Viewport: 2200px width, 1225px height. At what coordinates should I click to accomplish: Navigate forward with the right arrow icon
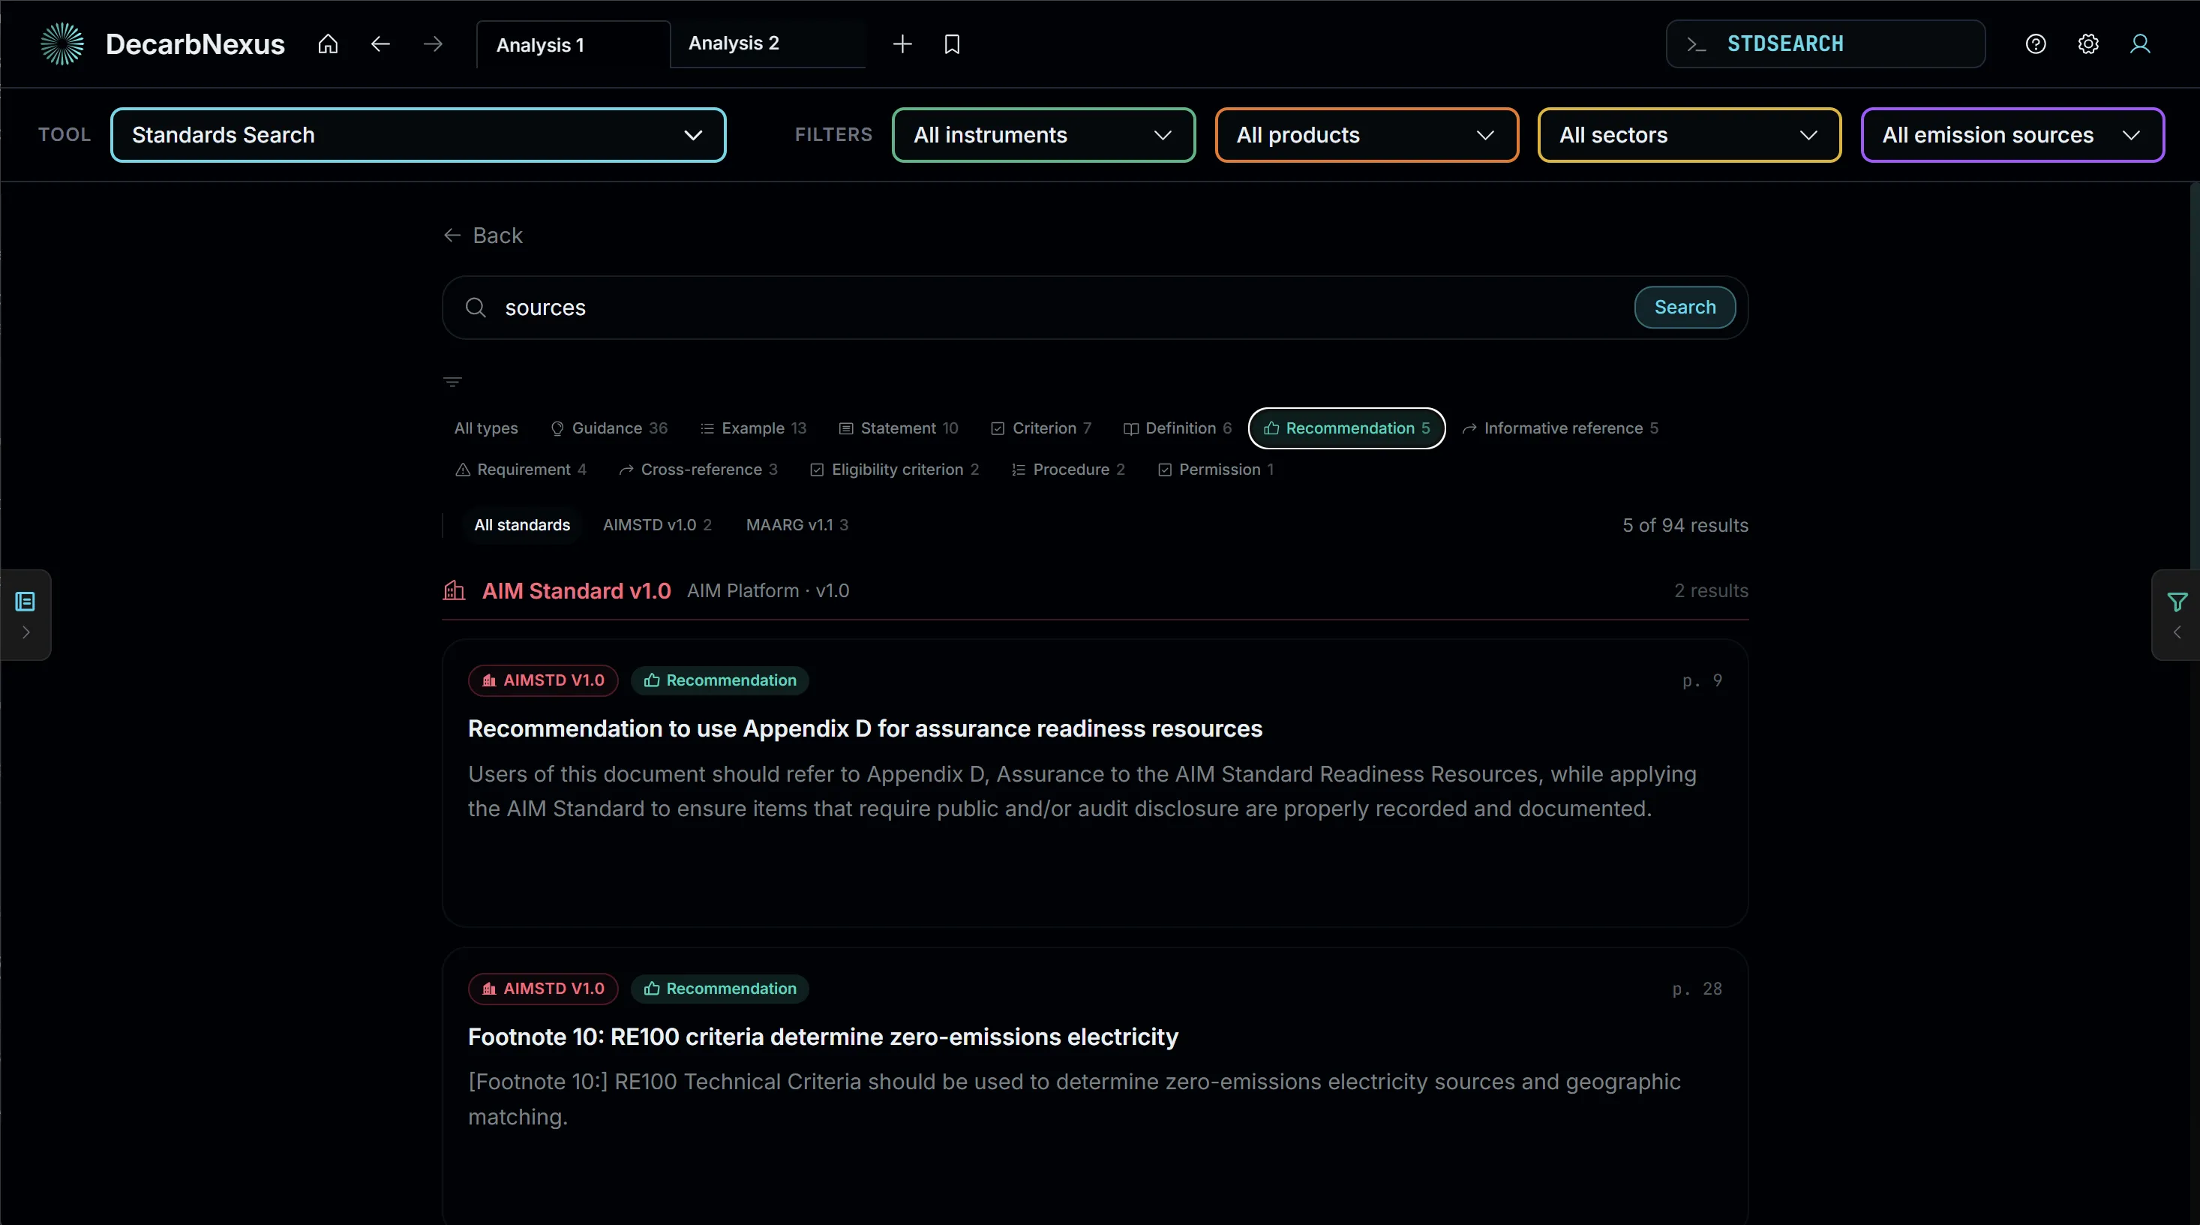pyautogui.click(x=433, y=44)
